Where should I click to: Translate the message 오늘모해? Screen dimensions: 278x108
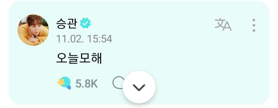point(223,25)
